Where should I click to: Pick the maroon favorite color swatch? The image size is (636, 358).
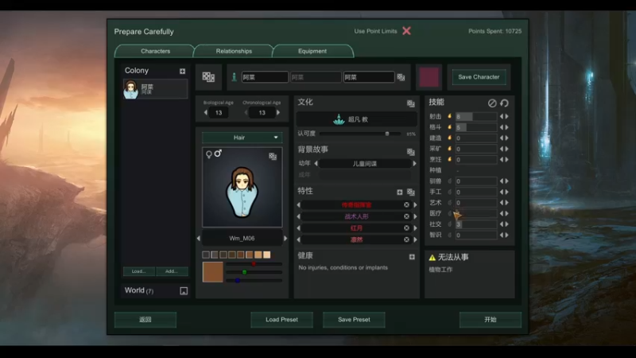(x=429, y=77)
